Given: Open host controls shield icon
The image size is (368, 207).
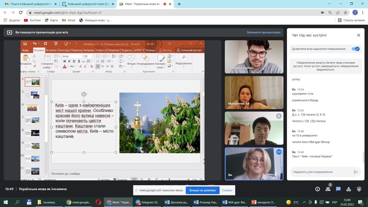Looking at the screenshot, I should point(359,189).
